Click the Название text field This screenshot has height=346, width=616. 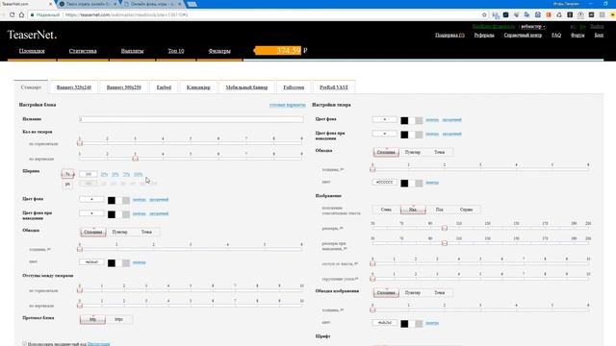coord(191,119)
